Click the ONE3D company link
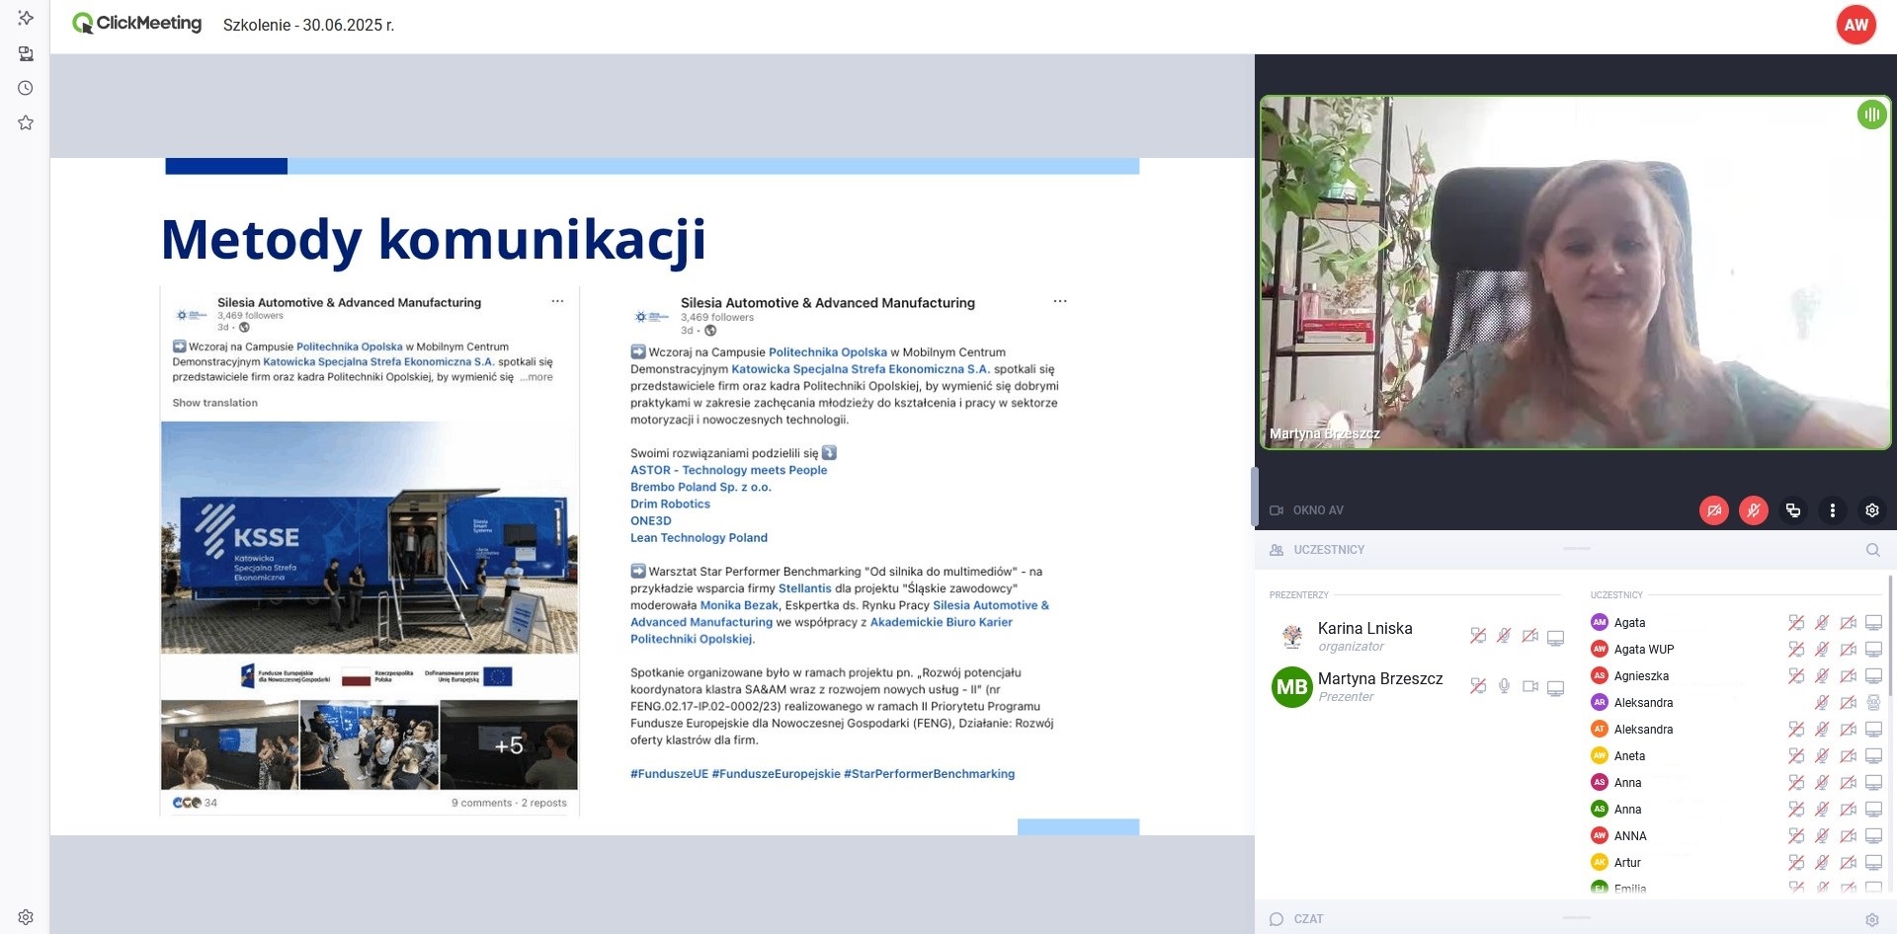The image size is (1897, 934). (x=651, y=520)
